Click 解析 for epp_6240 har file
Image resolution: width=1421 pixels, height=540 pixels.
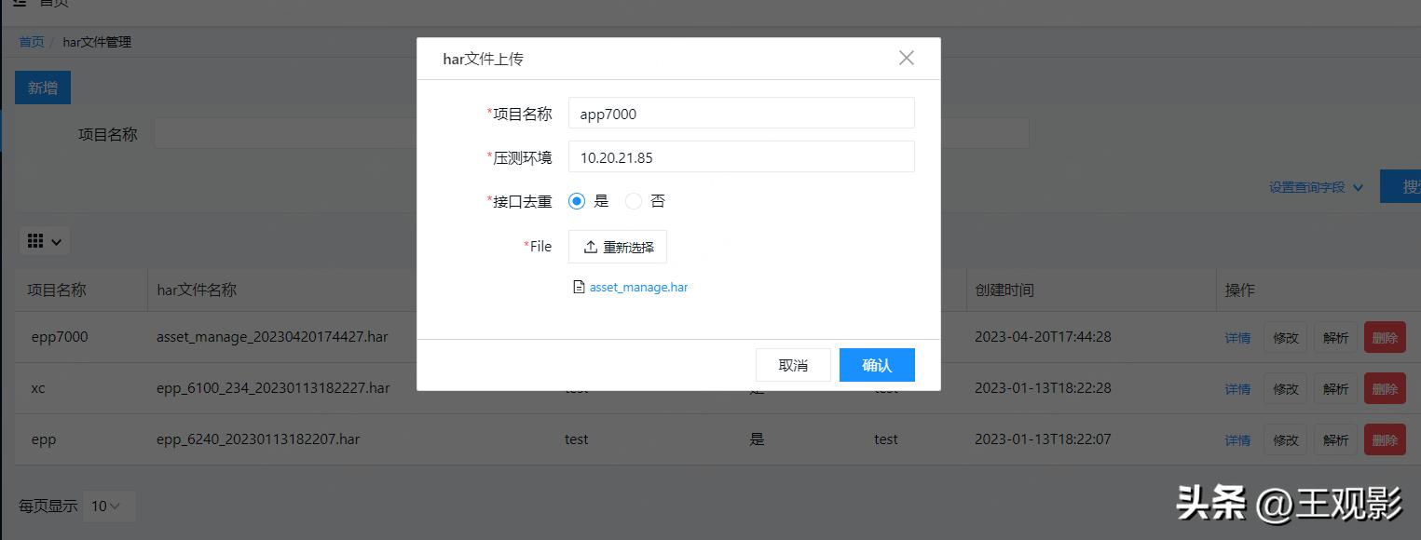(x=1335, y=439)
